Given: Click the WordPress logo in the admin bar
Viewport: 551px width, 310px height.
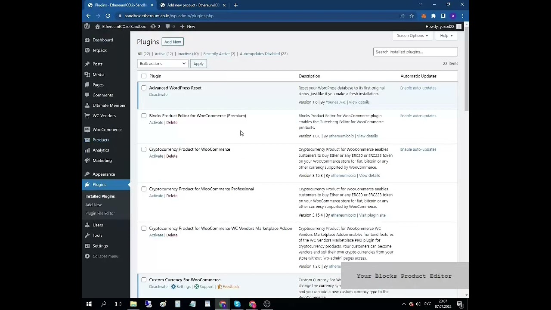Looking at the screenshot, I should 87,26.
